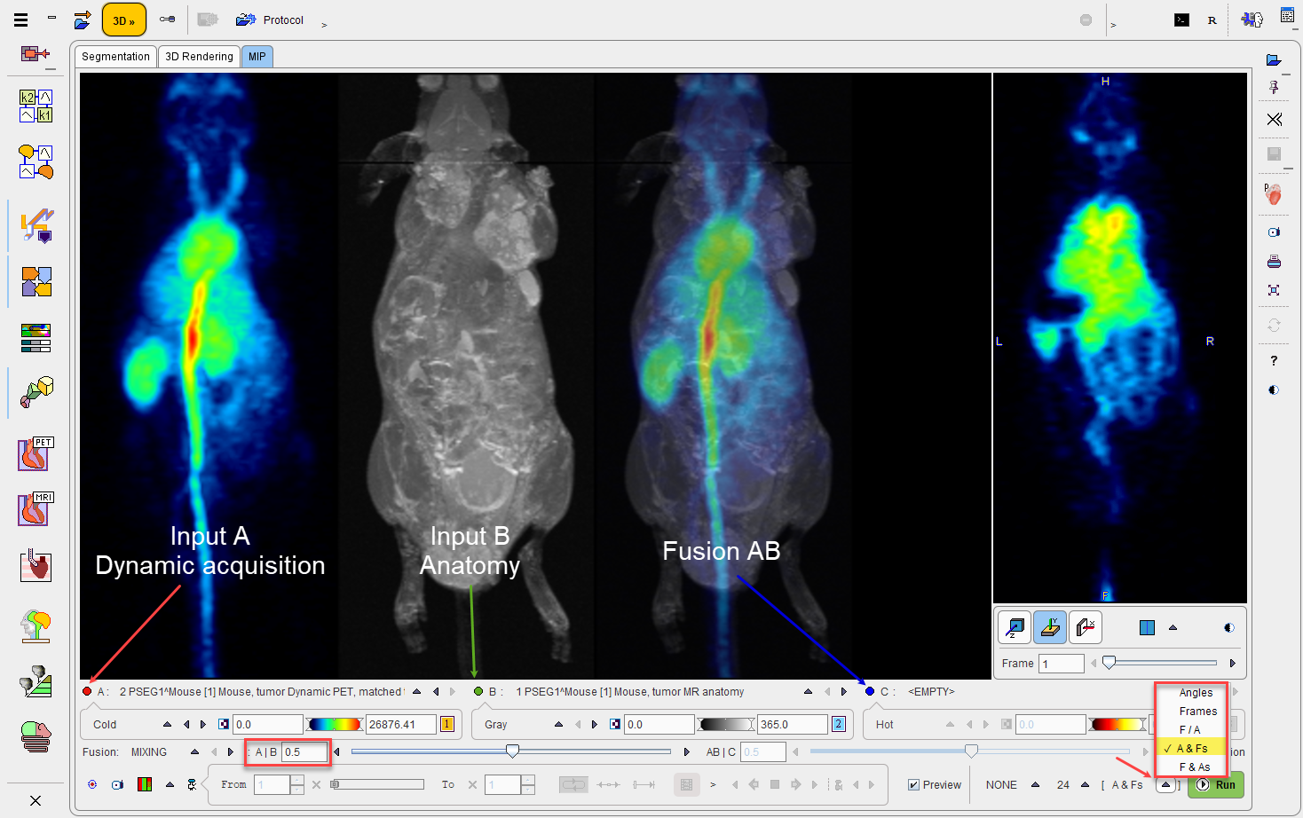This screenshot has width=1303, height=818.
Task: Select input C blue radio button
Action: pos(870,692)
